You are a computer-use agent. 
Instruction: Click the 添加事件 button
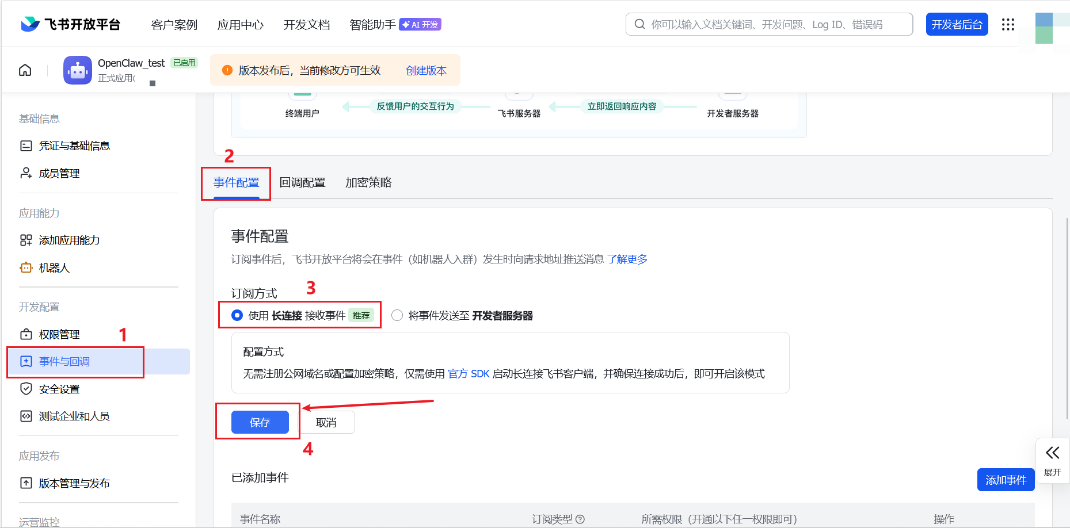click(1006, 479)
